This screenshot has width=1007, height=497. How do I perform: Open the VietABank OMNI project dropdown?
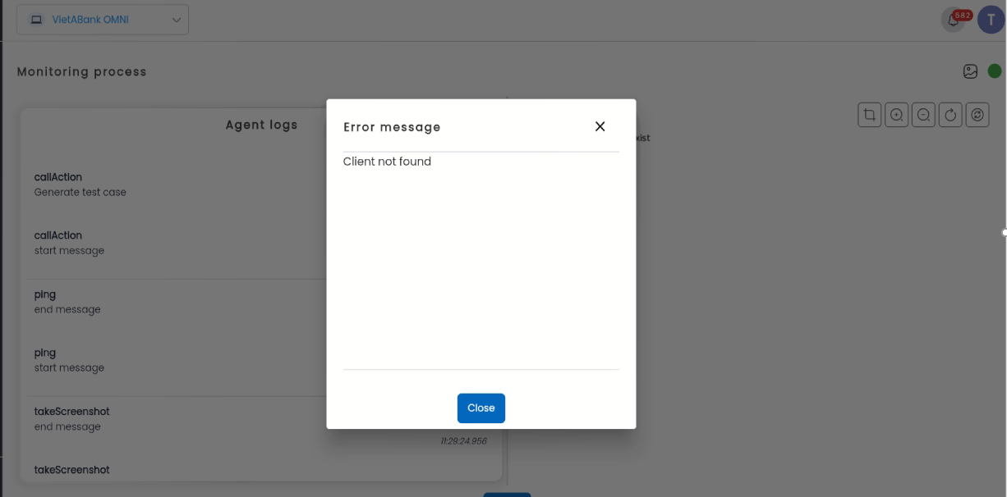tap(103, 20)
